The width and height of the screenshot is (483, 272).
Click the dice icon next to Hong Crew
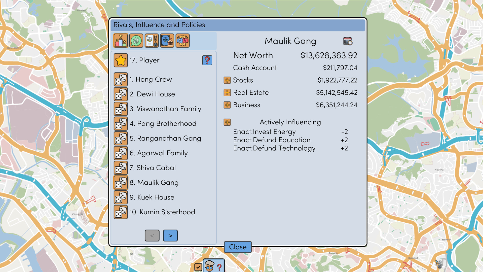pos(121,79)
